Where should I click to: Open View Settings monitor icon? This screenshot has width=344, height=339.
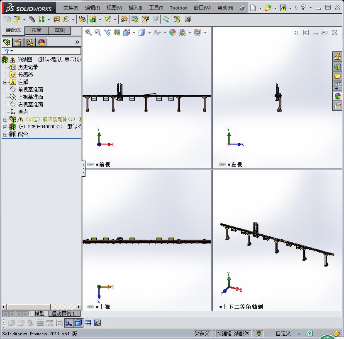coord(198,32)
